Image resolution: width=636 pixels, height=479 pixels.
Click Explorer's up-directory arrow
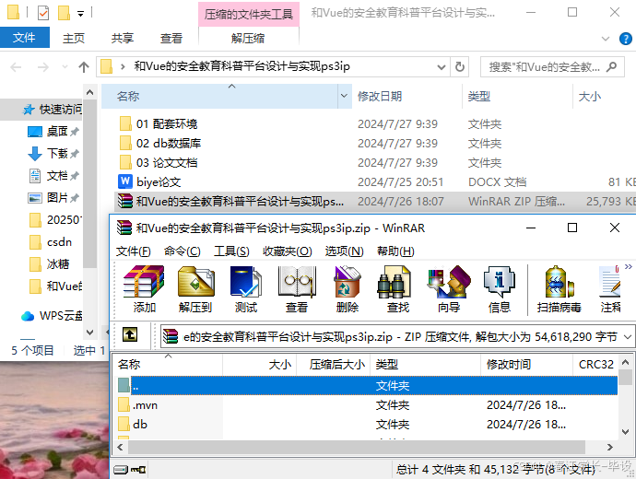pos(84,67)
